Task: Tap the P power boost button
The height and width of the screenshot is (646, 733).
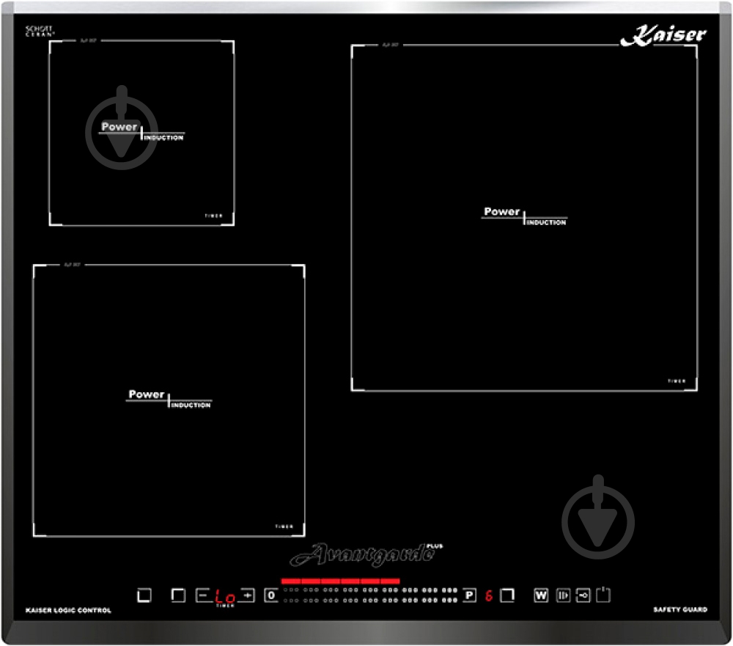Action: pos(470,595)
